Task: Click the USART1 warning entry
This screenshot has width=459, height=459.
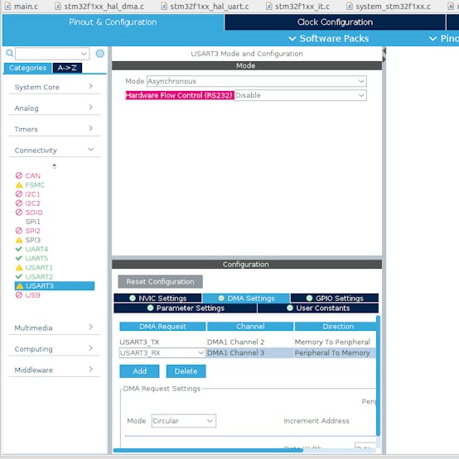Action: point(34,268)
